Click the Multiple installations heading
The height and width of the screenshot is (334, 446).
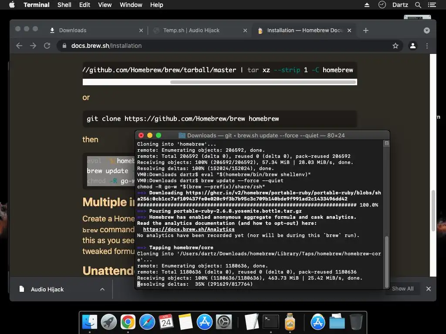[x=108, y=202]
